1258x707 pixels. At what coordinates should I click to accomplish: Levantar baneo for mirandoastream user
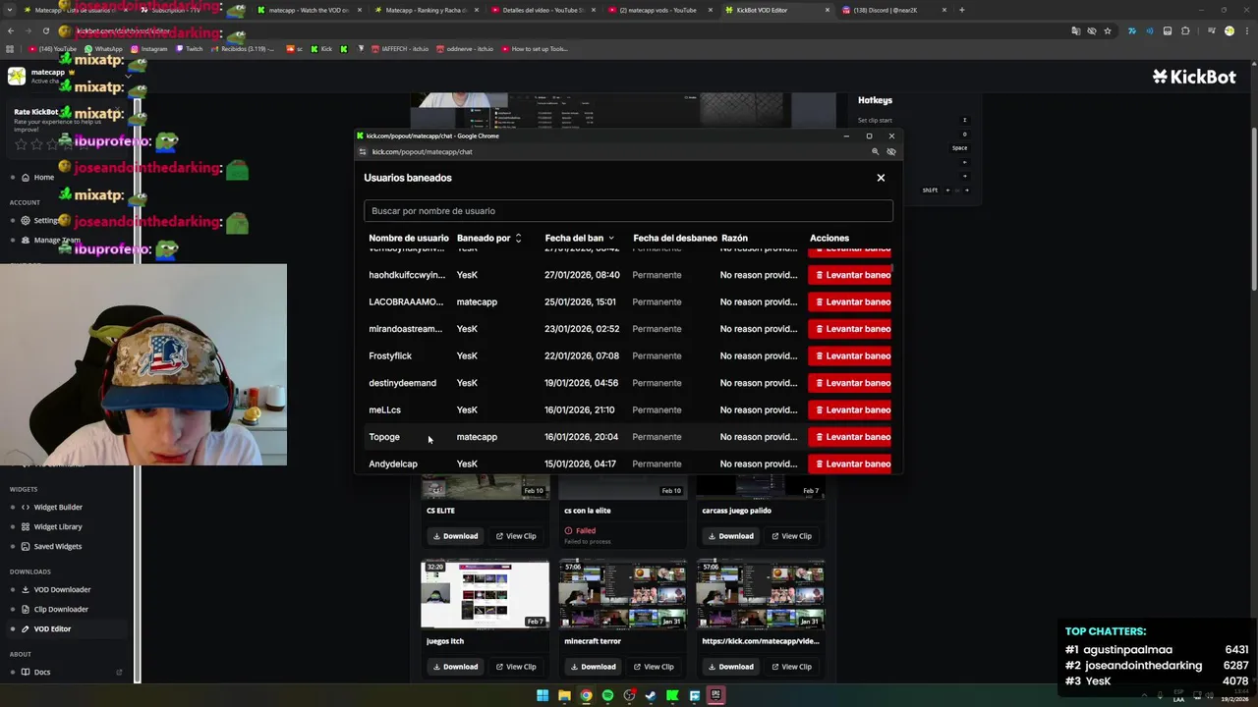[850, 329]
